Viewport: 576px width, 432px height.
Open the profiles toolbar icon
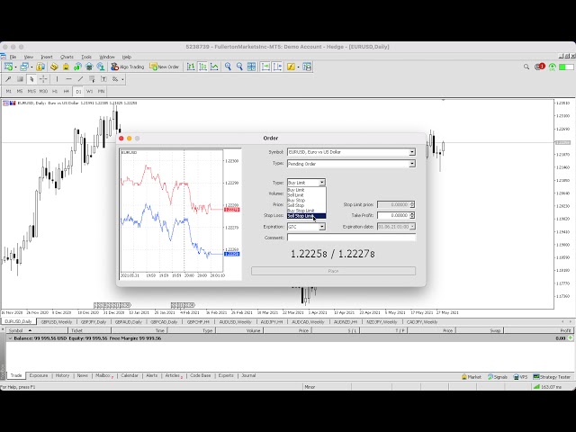pos(24,67)
